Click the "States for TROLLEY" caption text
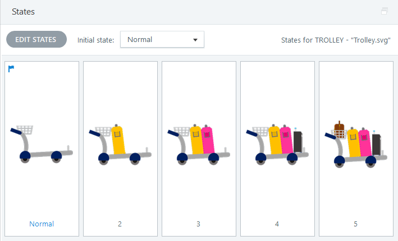 tap(336, 40)
